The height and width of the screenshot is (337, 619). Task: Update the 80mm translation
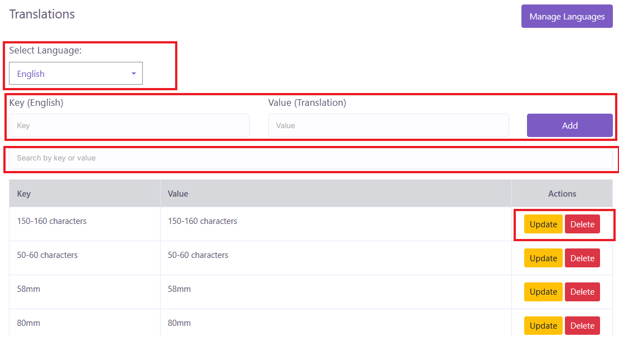(x=543, y=326)
